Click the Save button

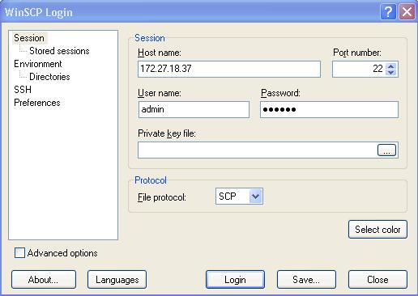[x=306, y=280]
